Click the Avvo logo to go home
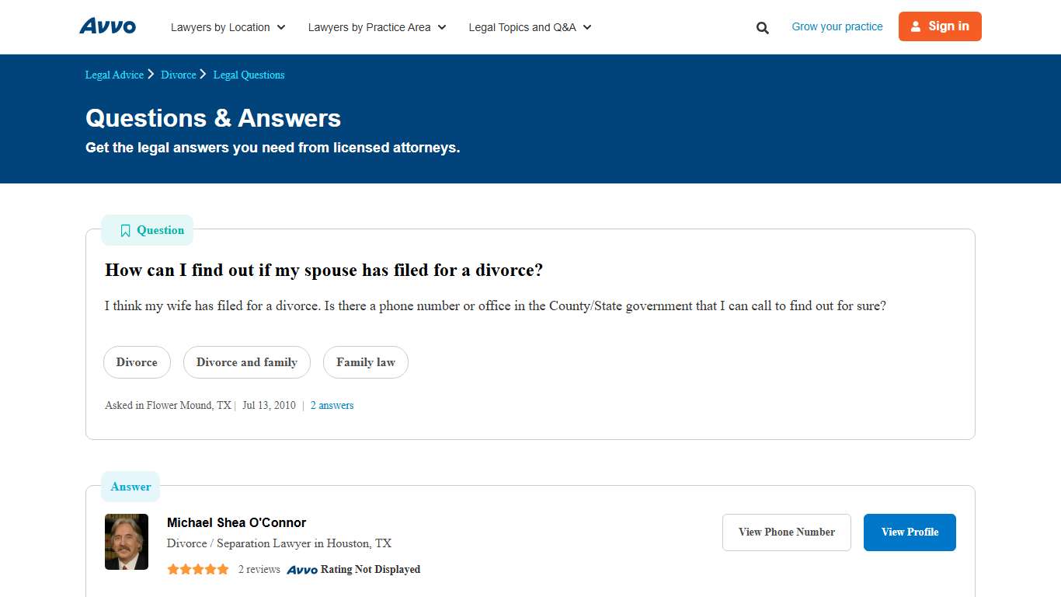 107,26
